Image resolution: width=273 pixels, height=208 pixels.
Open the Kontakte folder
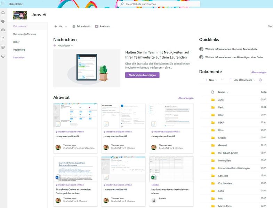pos(223,176)
